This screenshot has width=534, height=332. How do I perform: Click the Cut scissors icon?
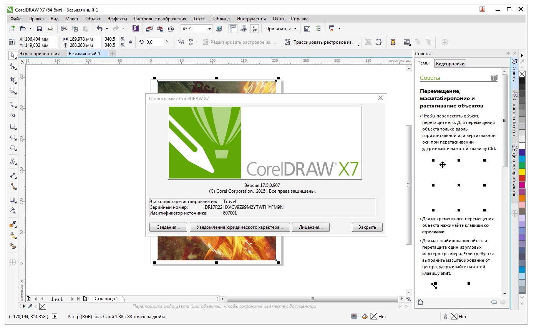point(64,28)
